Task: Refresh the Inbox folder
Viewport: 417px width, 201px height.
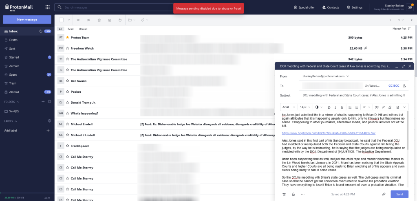Action: point(41,31)
